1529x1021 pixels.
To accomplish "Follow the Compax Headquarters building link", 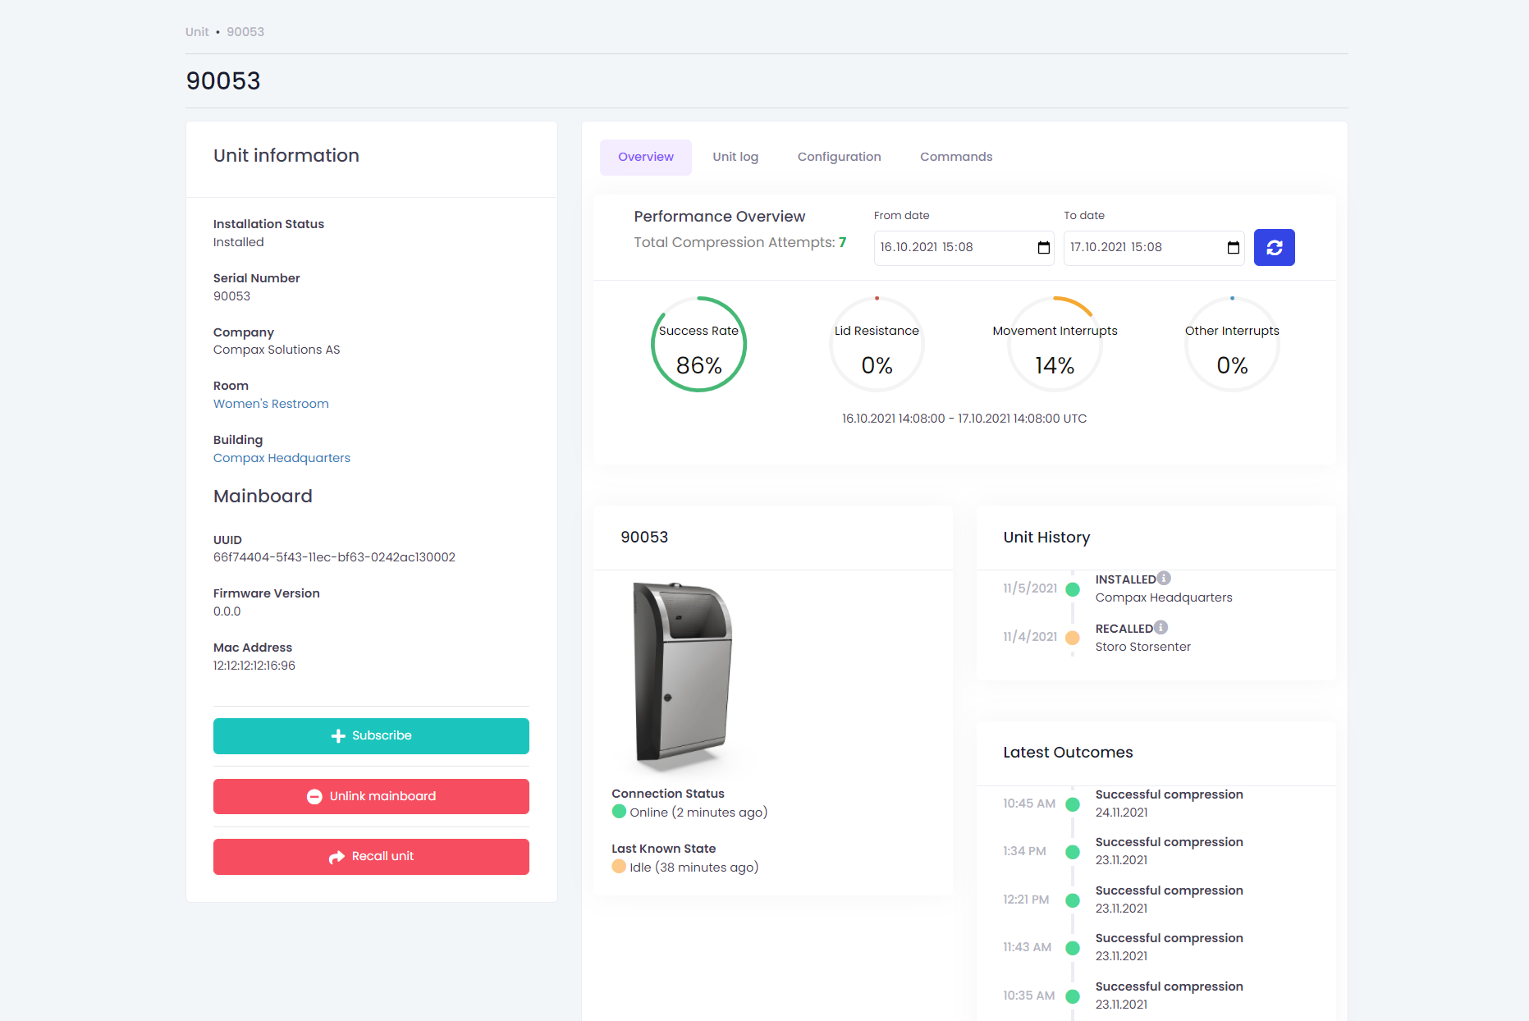I will coord(282,458).
